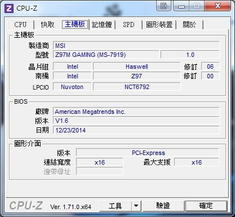Click BIOS date 12/23/2014

coord(136,130)
